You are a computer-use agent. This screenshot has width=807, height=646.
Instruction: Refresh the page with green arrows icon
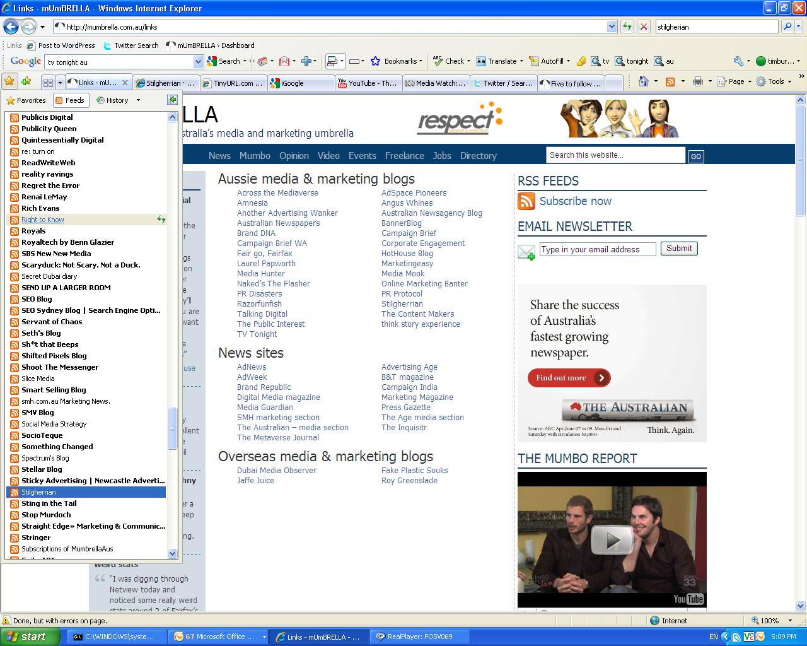(627, 26)
